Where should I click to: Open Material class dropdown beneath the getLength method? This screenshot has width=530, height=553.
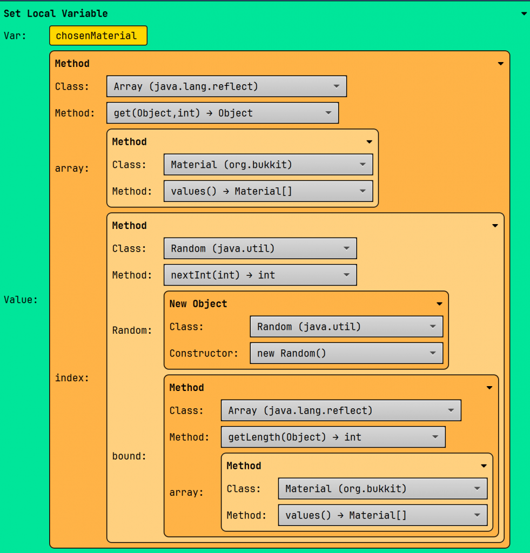pyautogui.click(x=383, y=489)
